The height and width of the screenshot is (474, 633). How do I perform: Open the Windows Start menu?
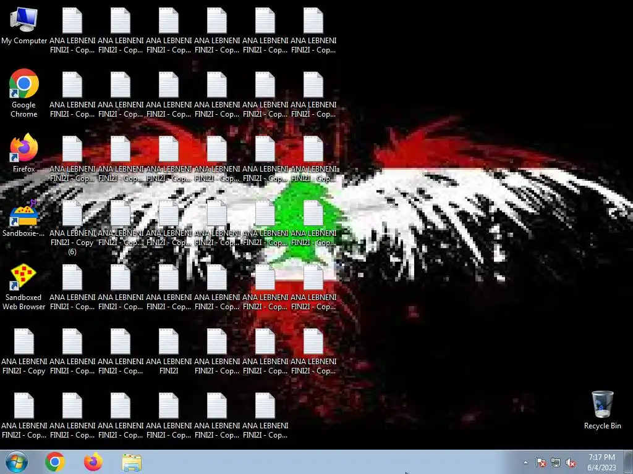point(16,462)
